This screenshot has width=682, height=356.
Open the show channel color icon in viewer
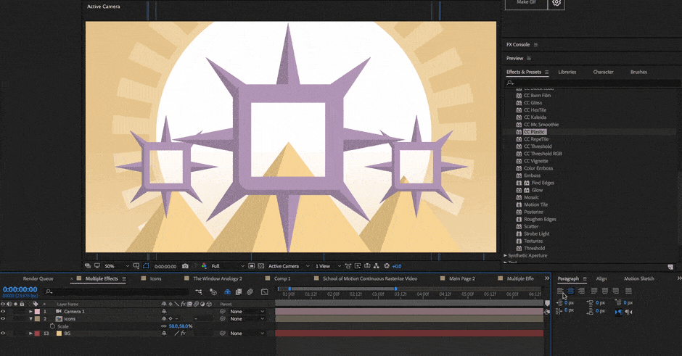(204, 266)
